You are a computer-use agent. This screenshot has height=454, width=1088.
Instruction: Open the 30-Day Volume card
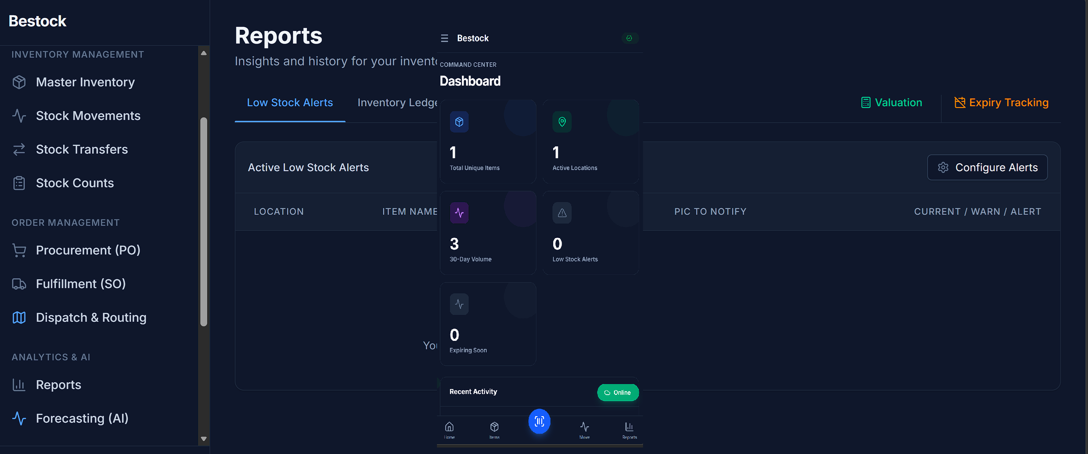pyautogui.click(x=488, y=233)
